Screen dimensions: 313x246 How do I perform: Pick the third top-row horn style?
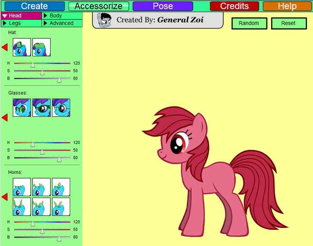(61, 187)
